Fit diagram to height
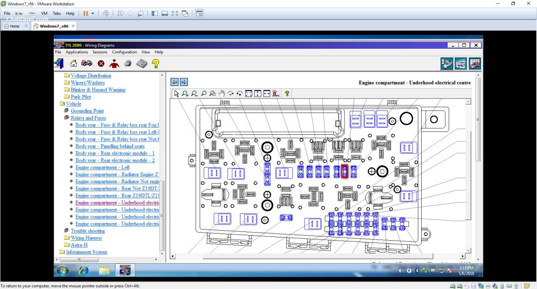Screen dimensions: 537x289 click(x=258, y=94)
